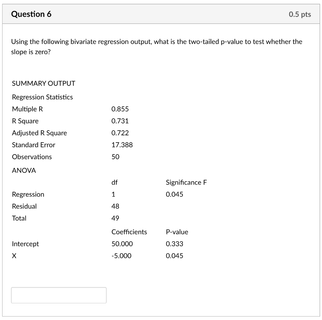322x320 pixels.
Task: Select the Residual df value 48
Action: (115, 206)
